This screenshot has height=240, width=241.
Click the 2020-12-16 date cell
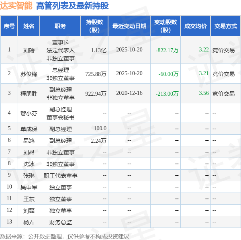[129, 93]
